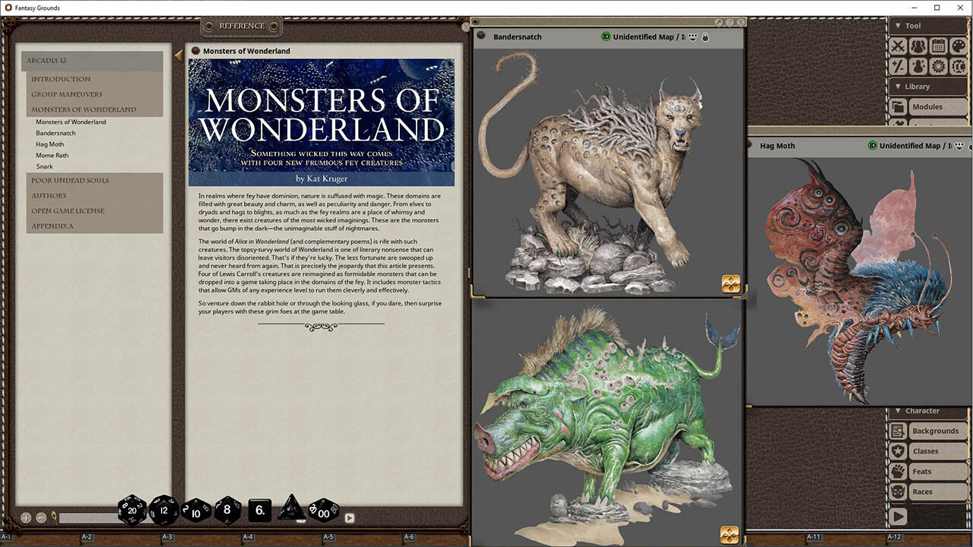Roll the d20 die

[132, 510]
